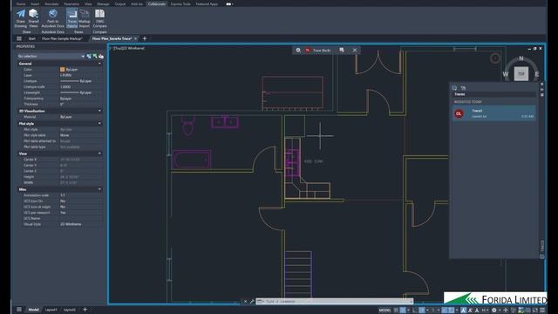Open the Express Tools ribbon tab
558x314 pixels.
[x=180, y=3]
